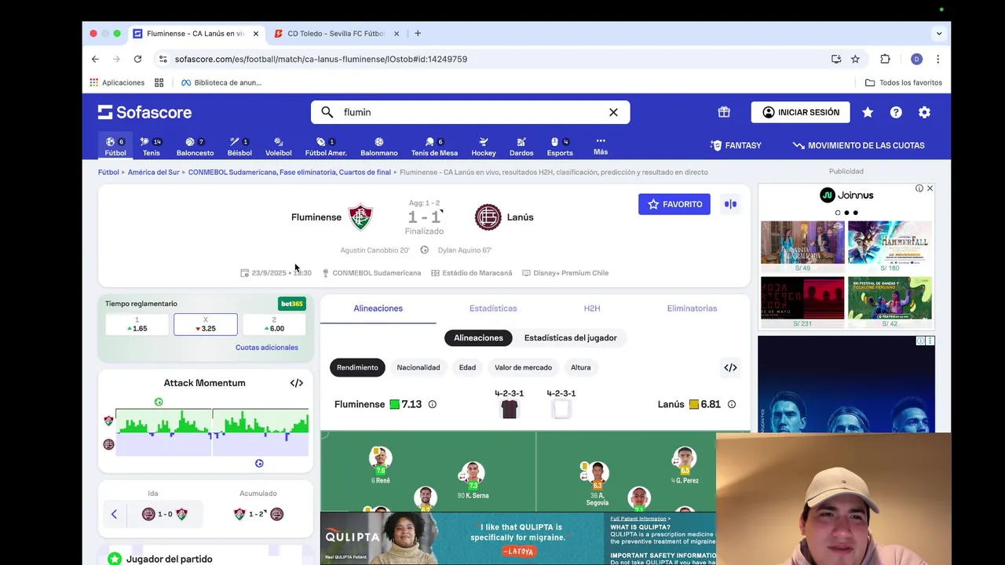Image resolution: width=1005 pixels, height=565 pixels.
Task: Click the Fluminense club crest
Action: coord(360,217)
